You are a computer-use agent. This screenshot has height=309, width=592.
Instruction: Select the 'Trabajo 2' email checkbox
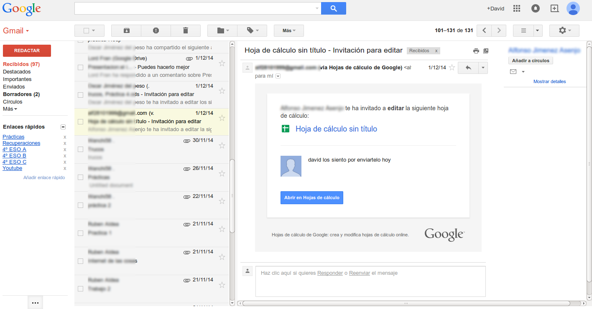[81, 289]
